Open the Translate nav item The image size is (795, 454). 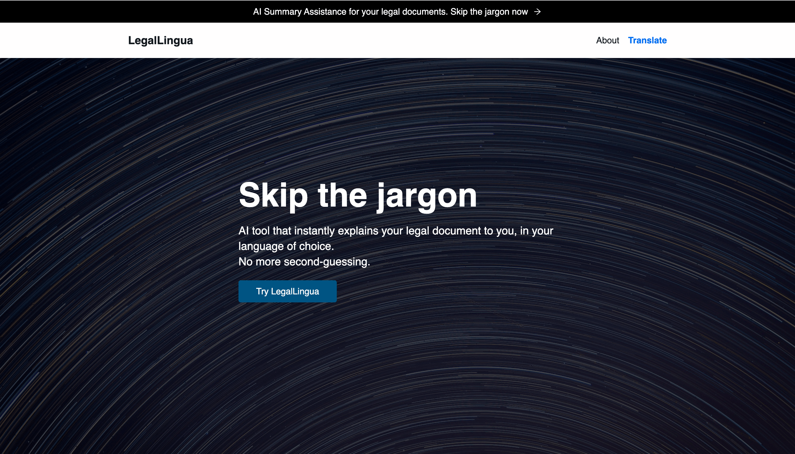tap(647, 41)
